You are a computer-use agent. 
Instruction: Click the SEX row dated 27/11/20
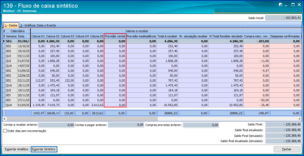click(x=152, y=100)
